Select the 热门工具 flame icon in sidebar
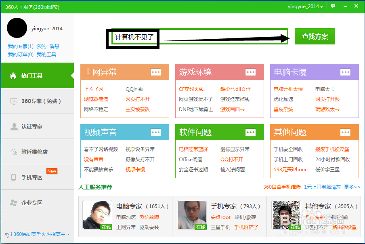Viewport: 365px width, 244px height. [14, 75]
